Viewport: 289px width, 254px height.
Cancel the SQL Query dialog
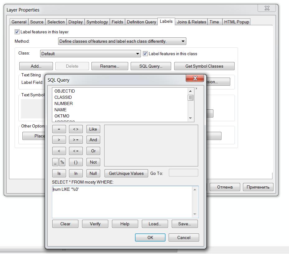pyautogui.click(x=184, y=237)
